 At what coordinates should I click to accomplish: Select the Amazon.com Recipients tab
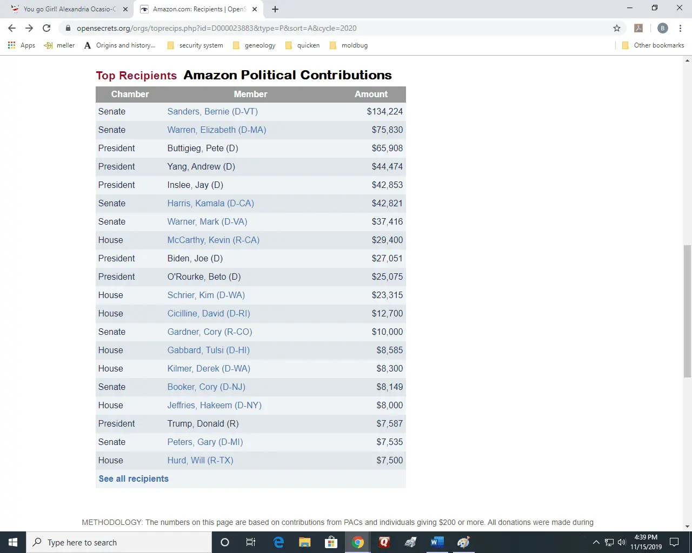coord(195,9)
